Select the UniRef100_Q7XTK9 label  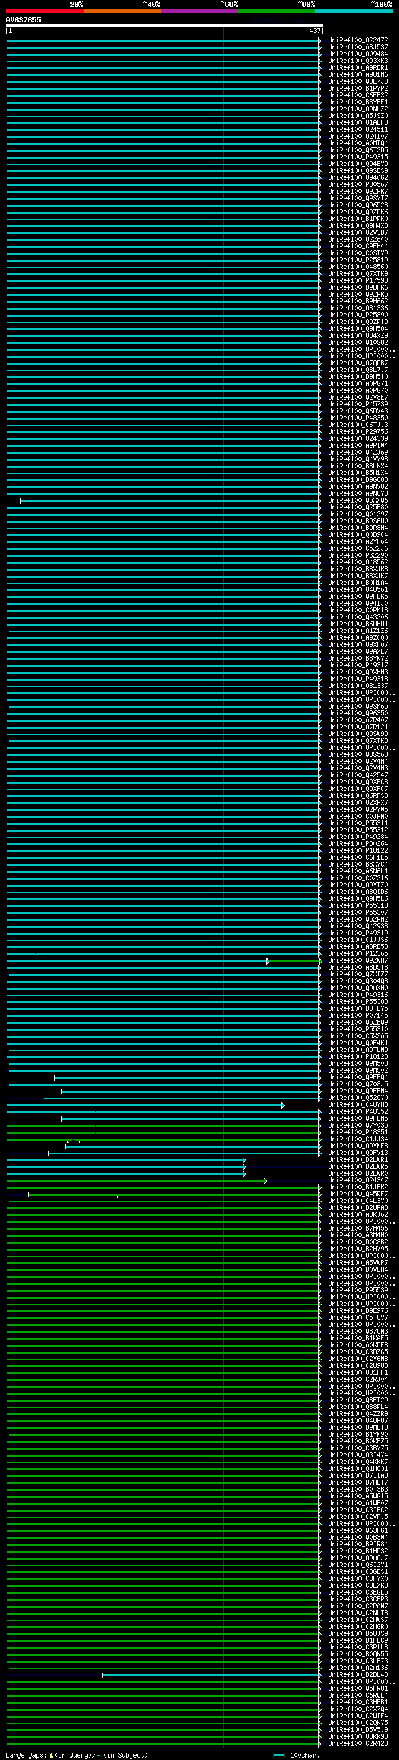358,274
